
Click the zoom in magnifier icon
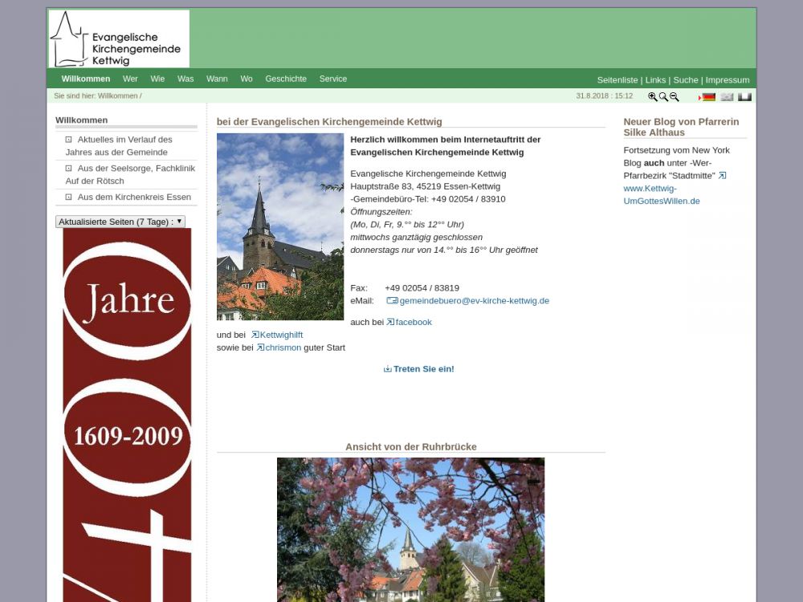653,97
